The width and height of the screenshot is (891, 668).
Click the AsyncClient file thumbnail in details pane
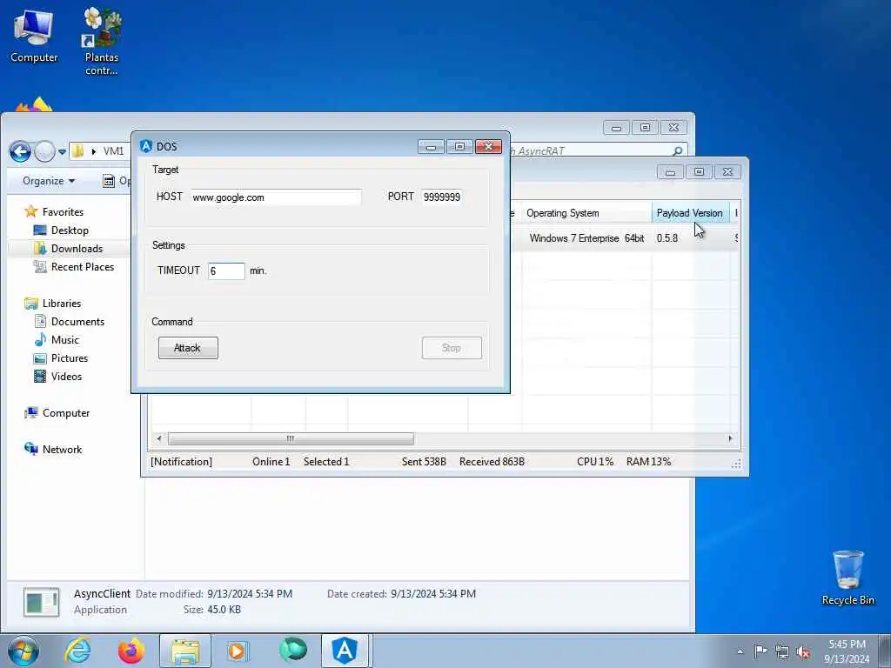[41, 602]
